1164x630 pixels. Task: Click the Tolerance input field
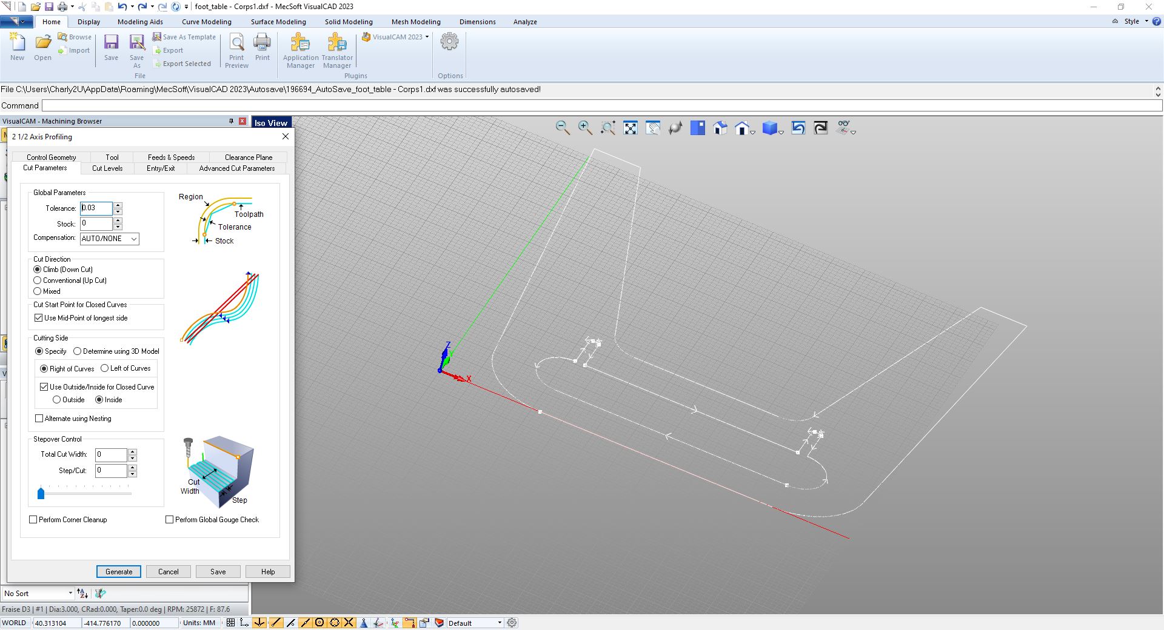tap(96, 208)
